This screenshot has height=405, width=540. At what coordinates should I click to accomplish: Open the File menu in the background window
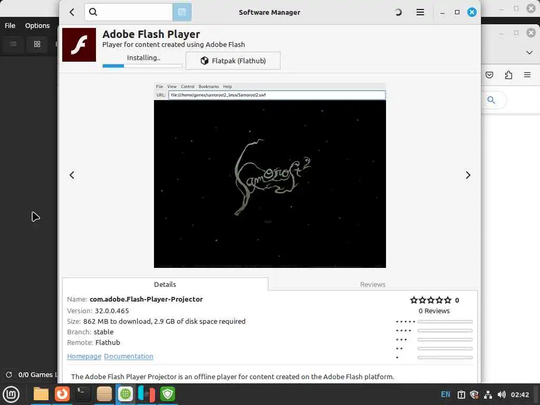(10, 25)
